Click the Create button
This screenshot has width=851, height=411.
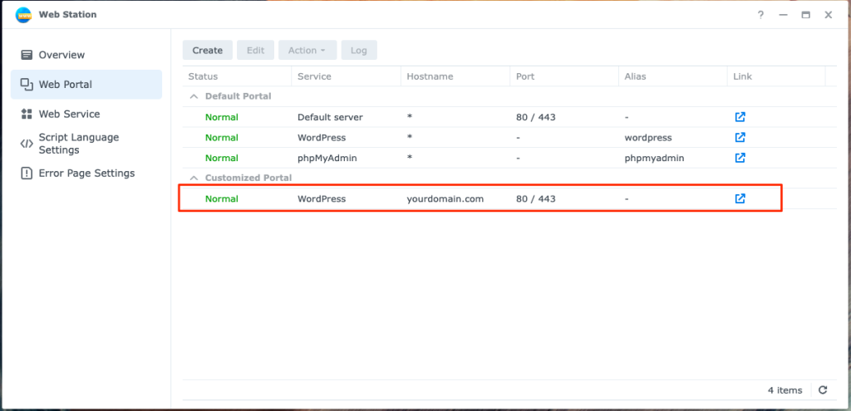coord(208,51)
